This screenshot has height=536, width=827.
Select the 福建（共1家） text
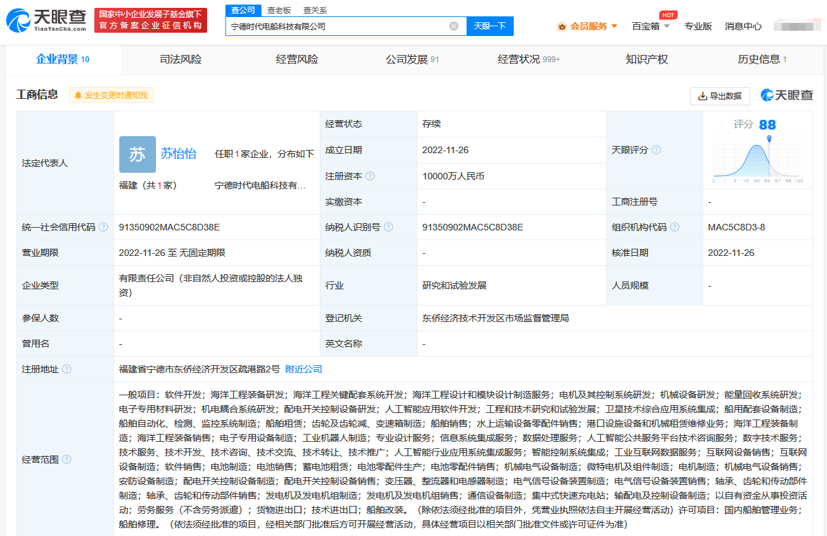pos(147,185)
